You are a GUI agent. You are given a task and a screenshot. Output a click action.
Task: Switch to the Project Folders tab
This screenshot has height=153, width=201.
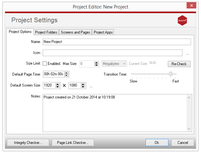(x=46, y=32)
